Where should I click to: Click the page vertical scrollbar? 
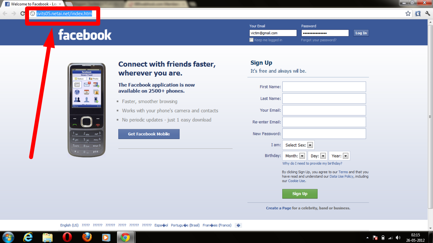[430, 117]
